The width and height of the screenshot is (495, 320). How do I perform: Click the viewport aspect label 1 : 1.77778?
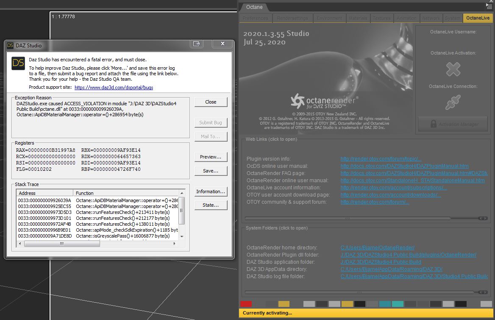64,16
